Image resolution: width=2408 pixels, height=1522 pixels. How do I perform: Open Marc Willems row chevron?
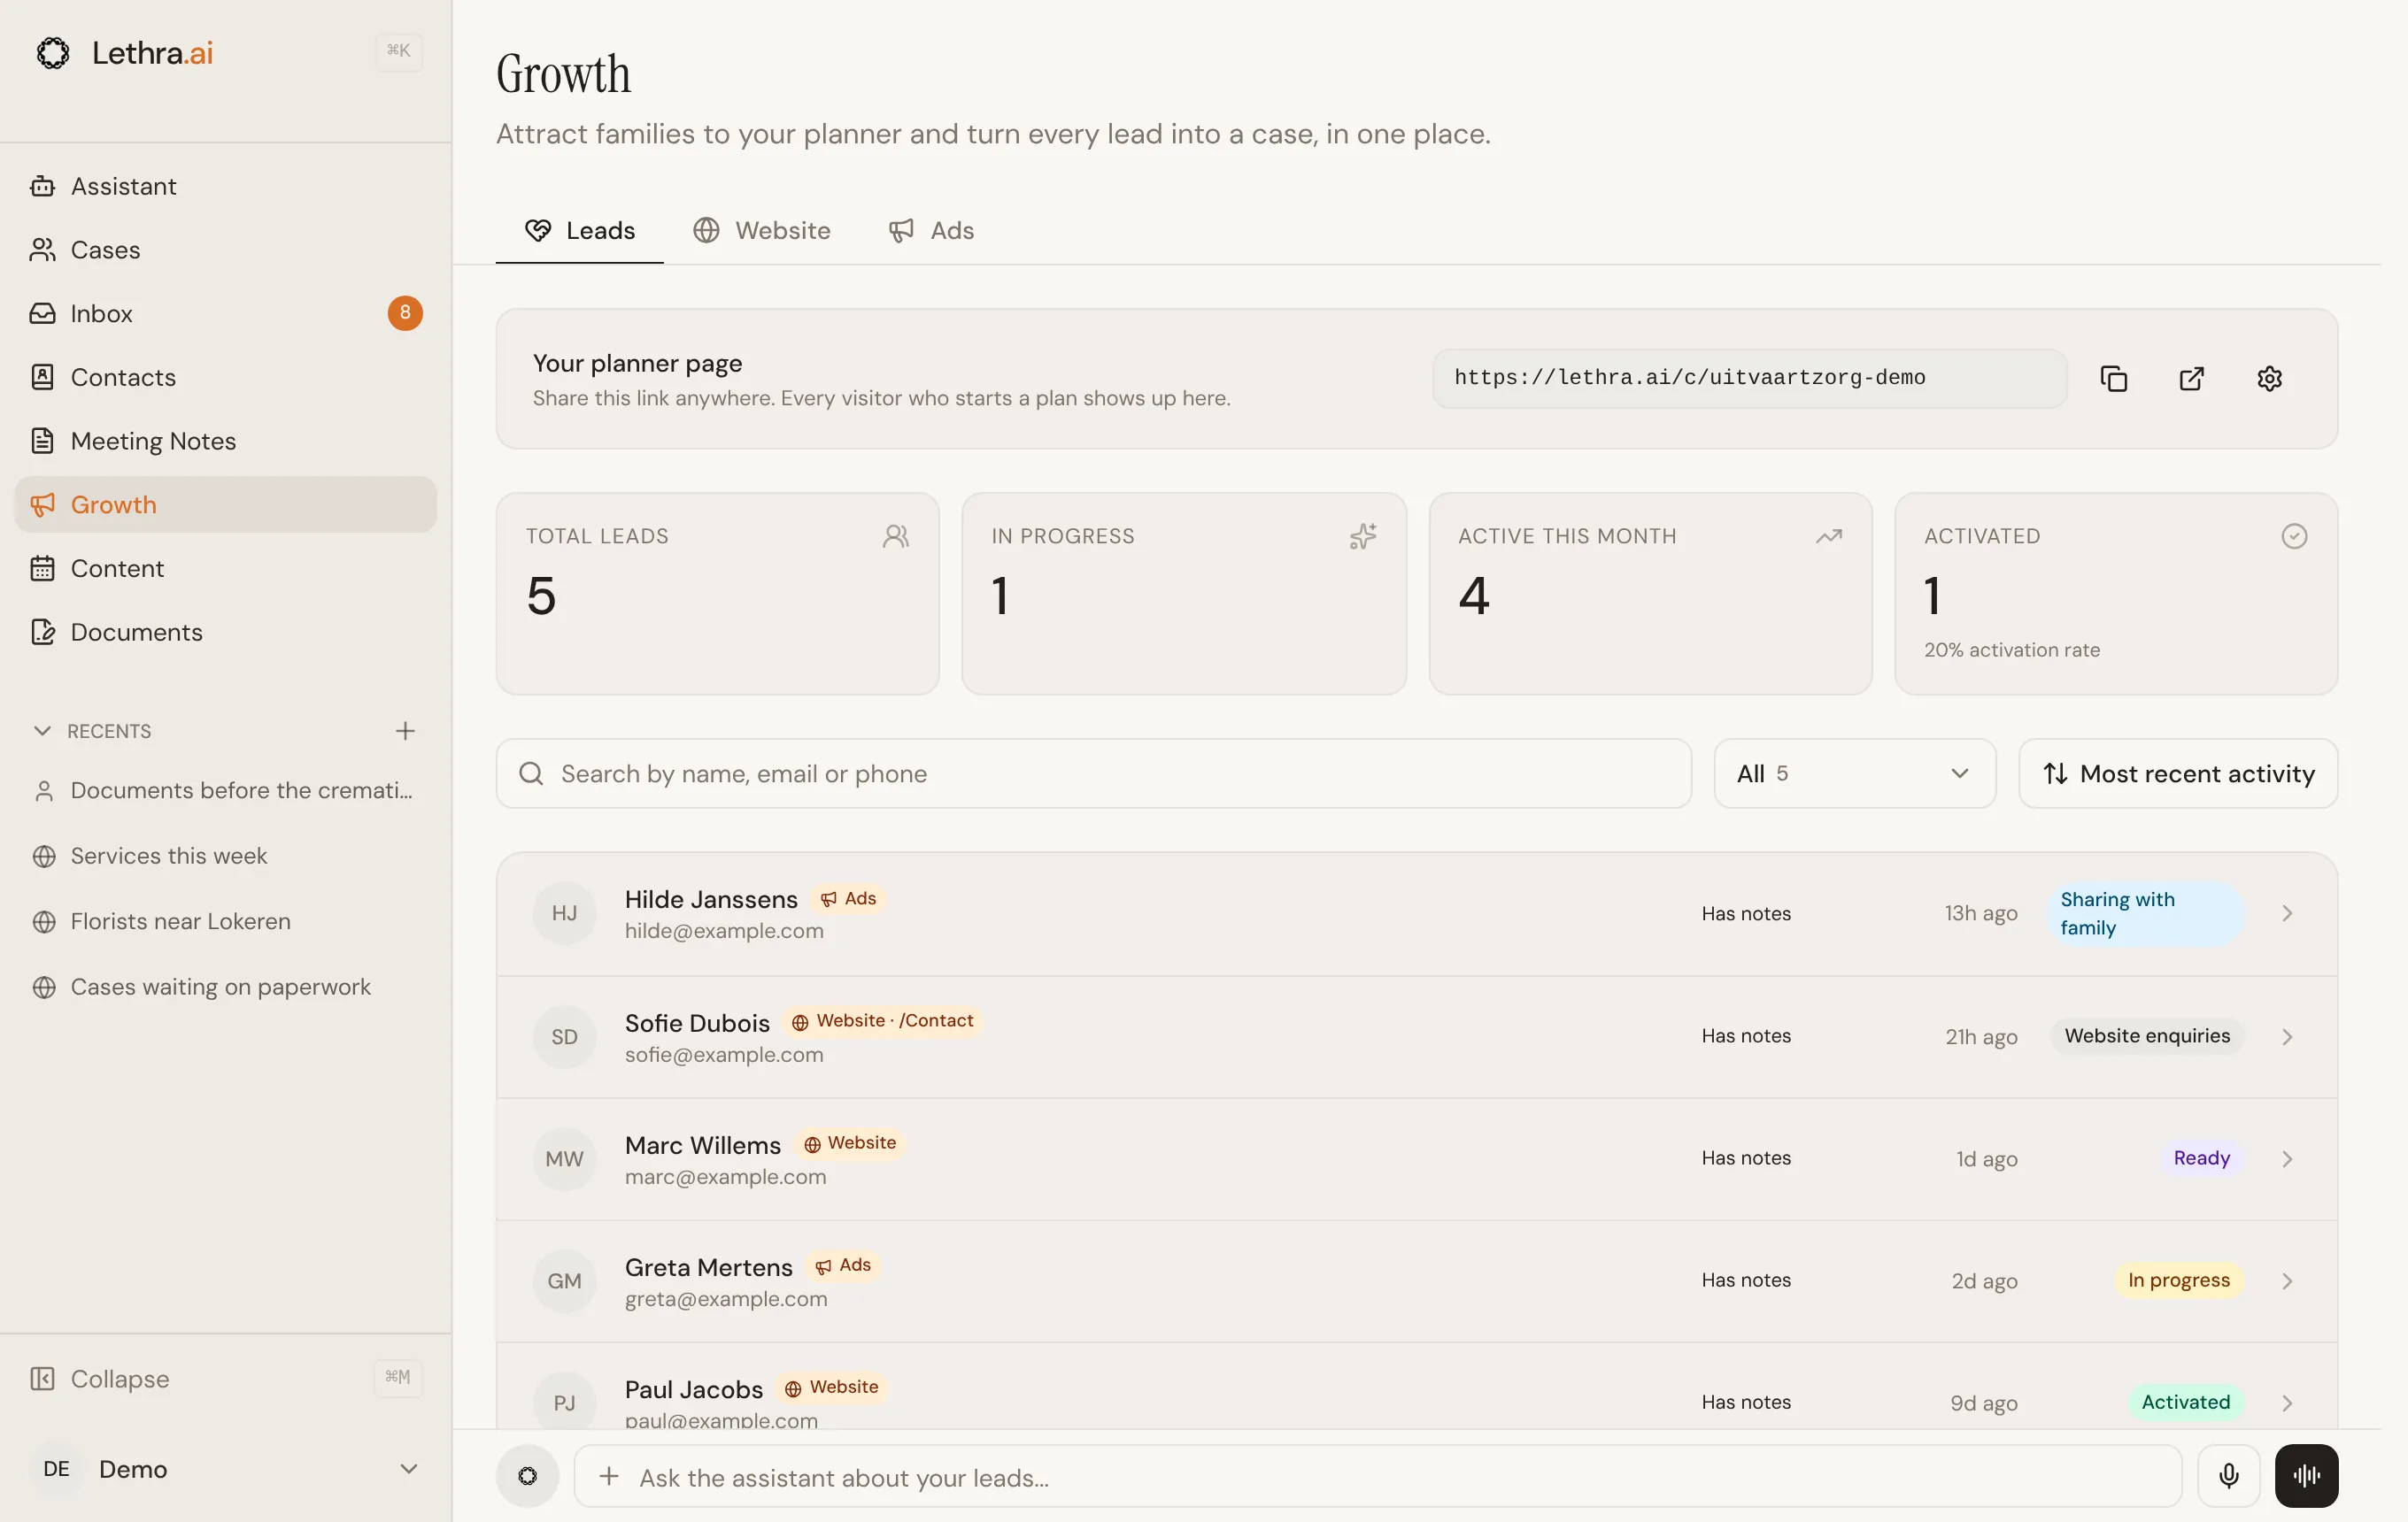[x=2287, y=1159]
